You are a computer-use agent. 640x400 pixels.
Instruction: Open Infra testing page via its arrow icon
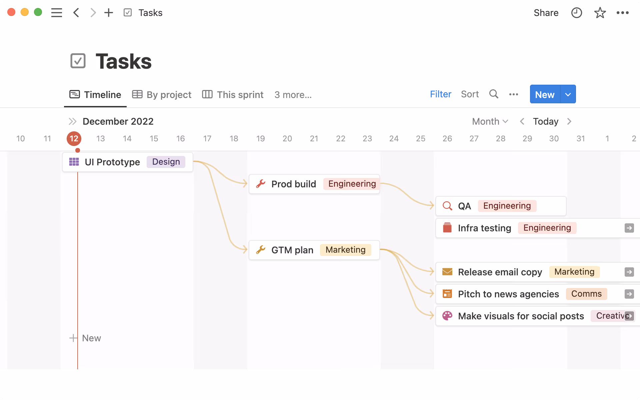629,228
